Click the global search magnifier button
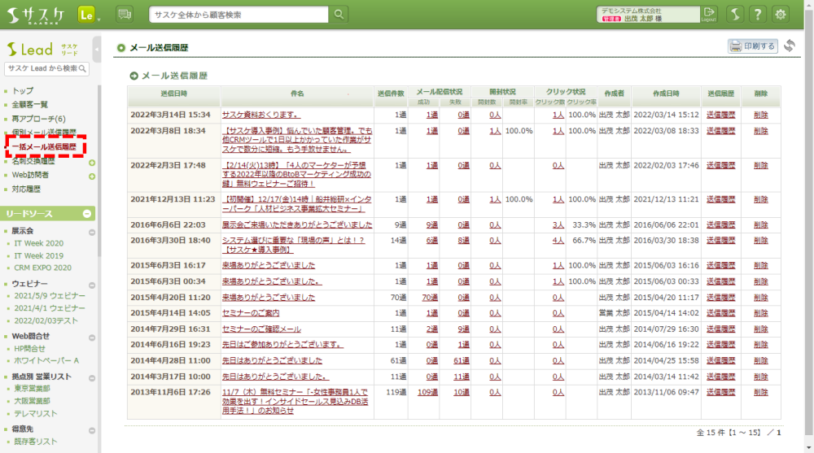The image size is (814, 453). click(x=338, y=15)
